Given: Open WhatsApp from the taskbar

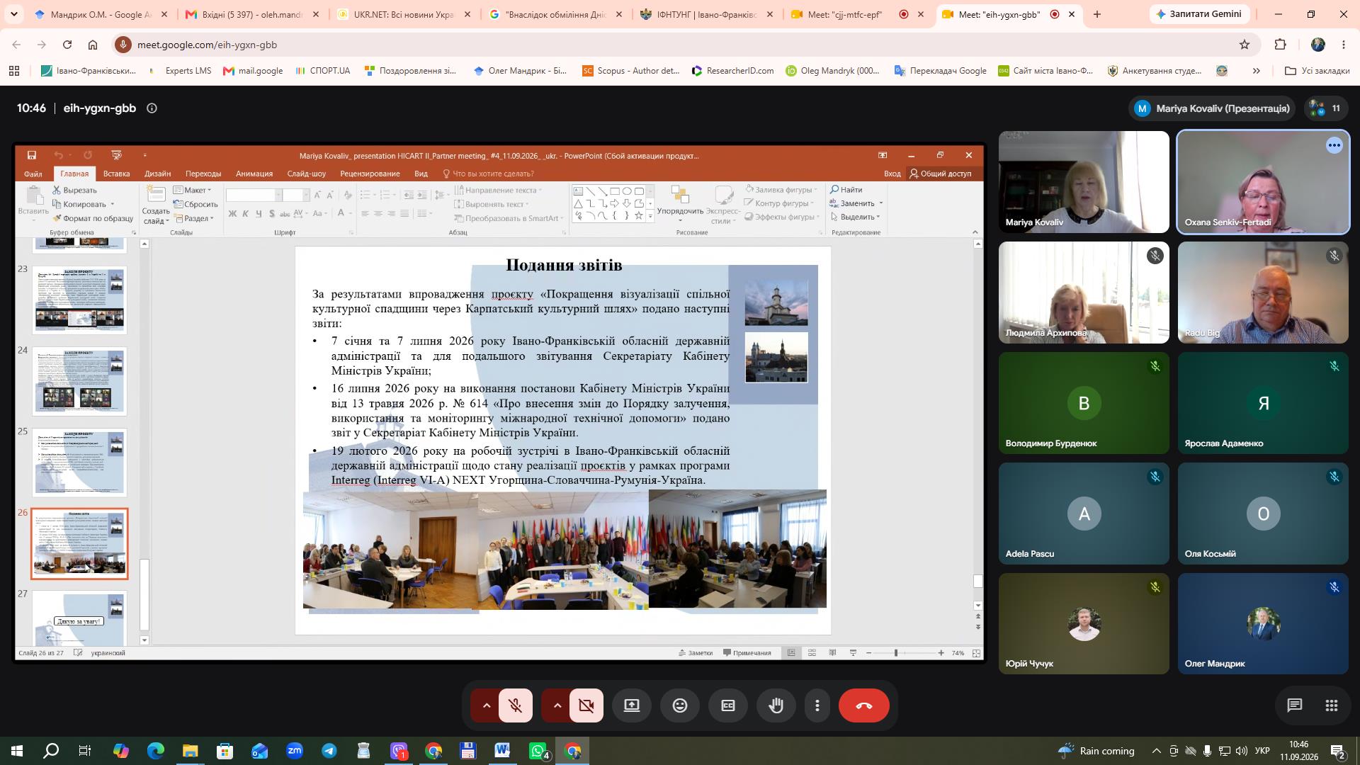Looking at the screenshot, I should [538, 751].
